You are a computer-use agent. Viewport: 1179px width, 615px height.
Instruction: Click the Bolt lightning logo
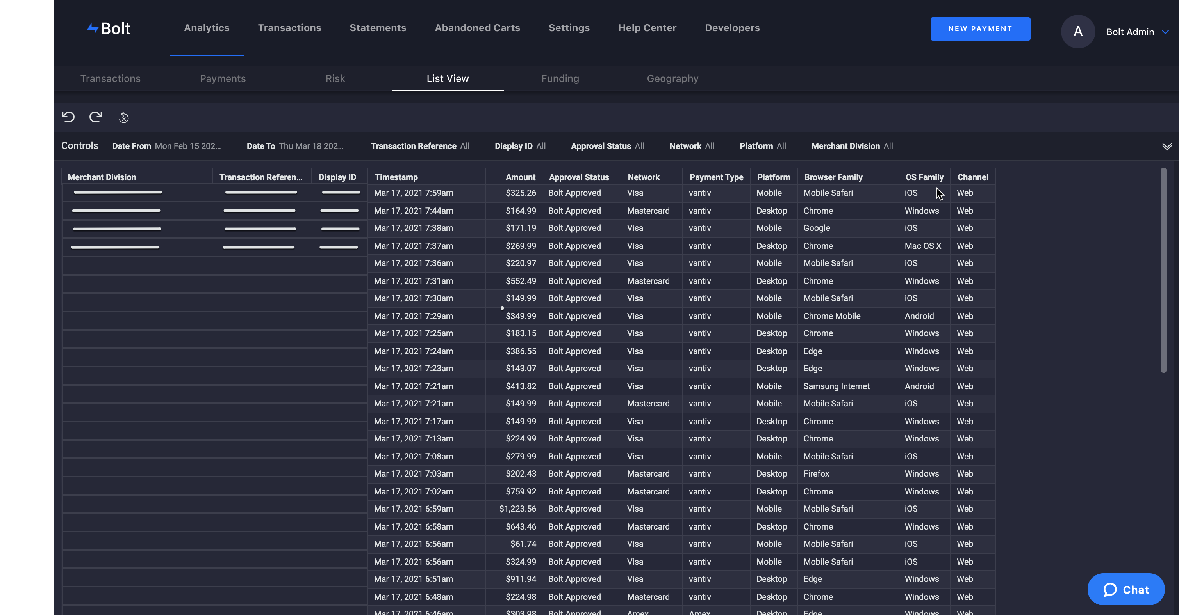point(109,28)
